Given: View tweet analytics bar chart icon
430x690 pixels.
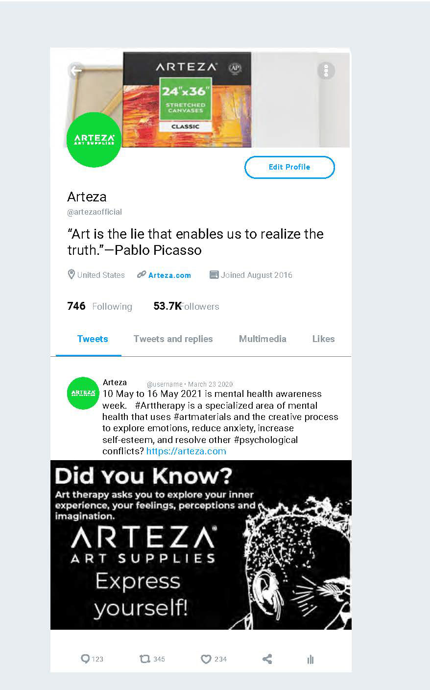Looking at the screenshot, I should coord(310,660).
